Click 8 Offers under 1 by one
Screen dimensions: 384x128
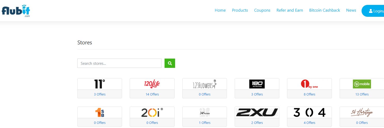pyautogui.click(x=309, y=94)
